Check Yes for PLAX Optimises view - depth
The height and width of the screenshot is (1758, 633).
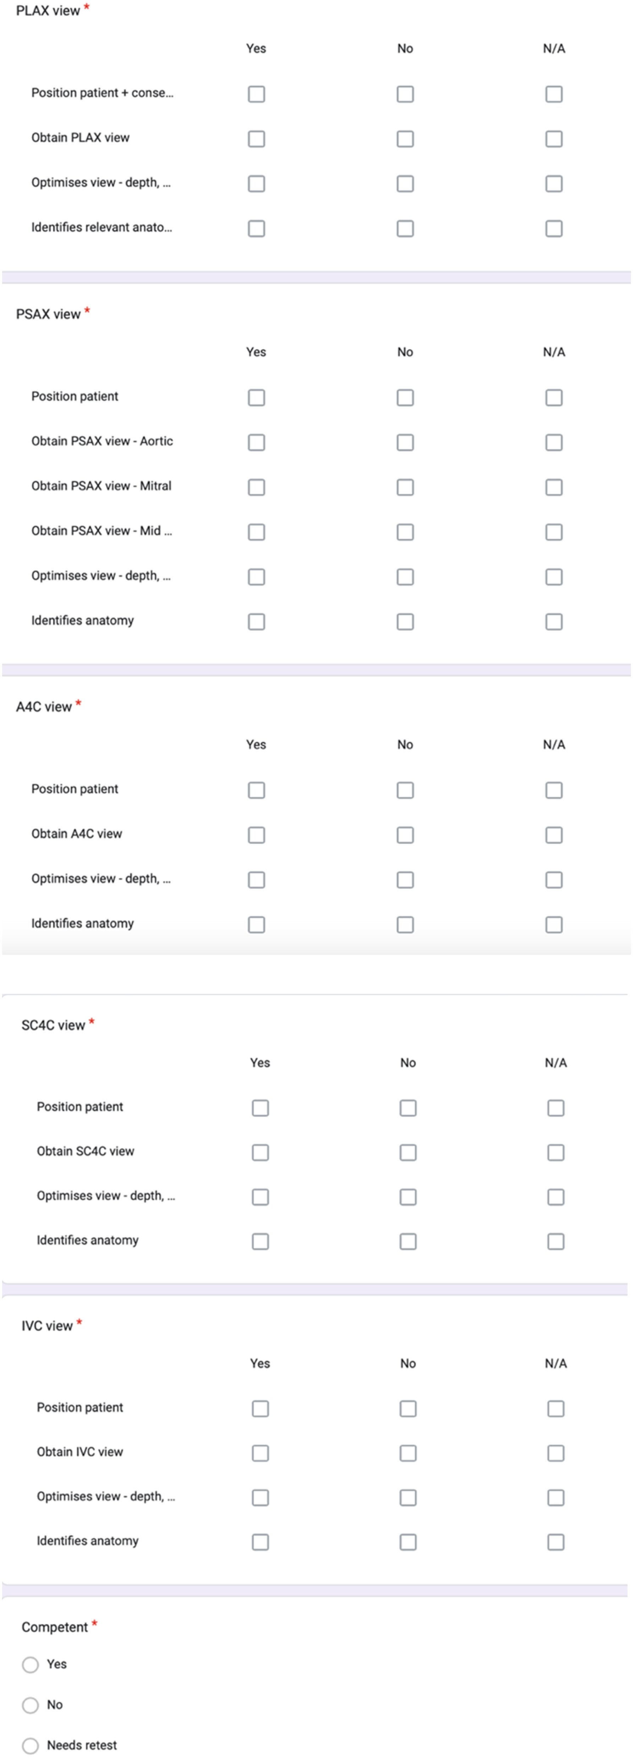pyautogui.click(x=257, y=183)
